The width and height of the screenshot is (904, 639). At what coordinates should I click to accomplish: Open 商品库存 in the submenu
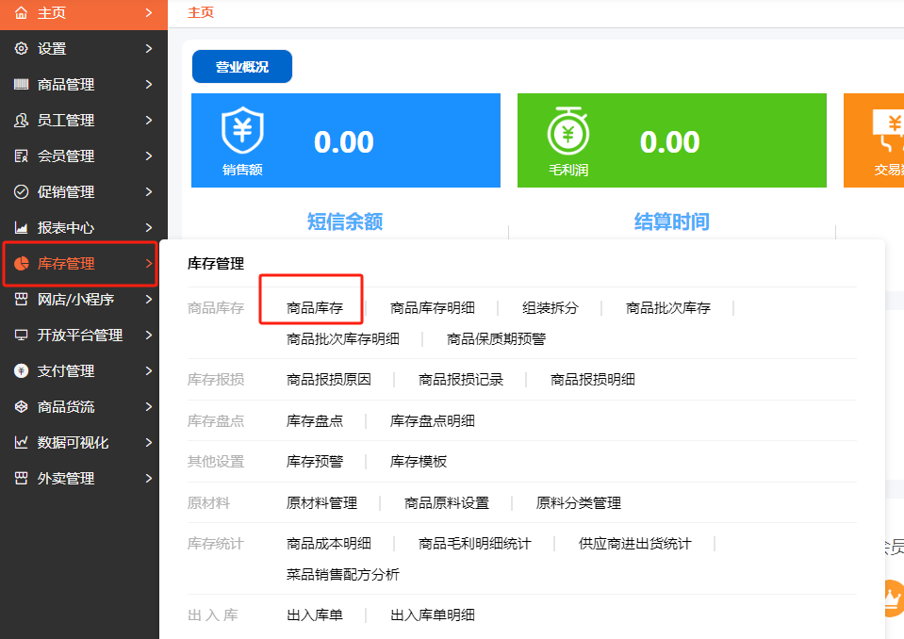click(x=315, y=308)
